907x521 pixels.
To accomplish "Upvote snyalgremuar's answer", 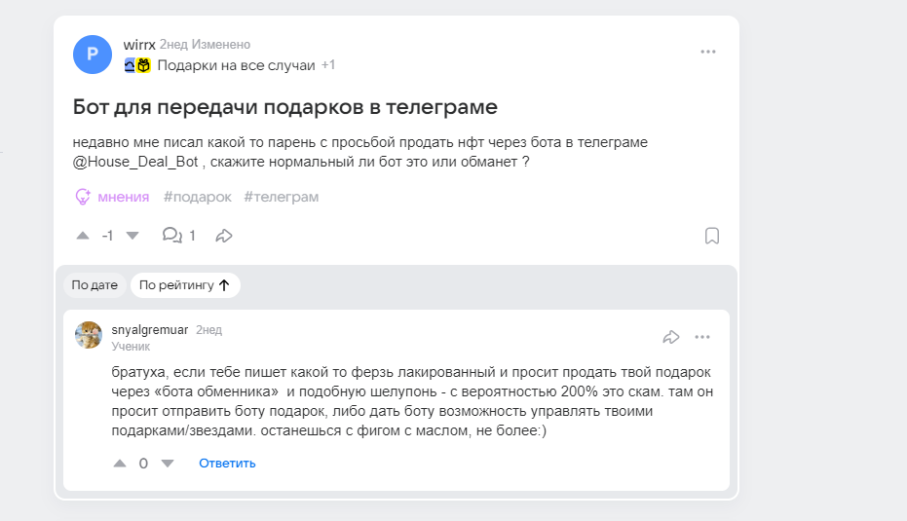I will click(x=120, y=464).
